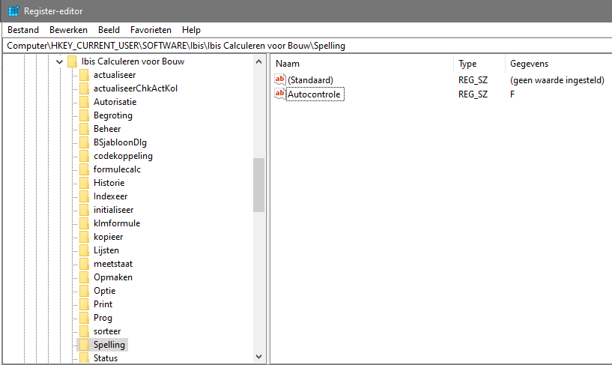The width and height of the screenshot is (612, 365).
Task: Click the Beheer folder icon
Action: pos(85,129)
